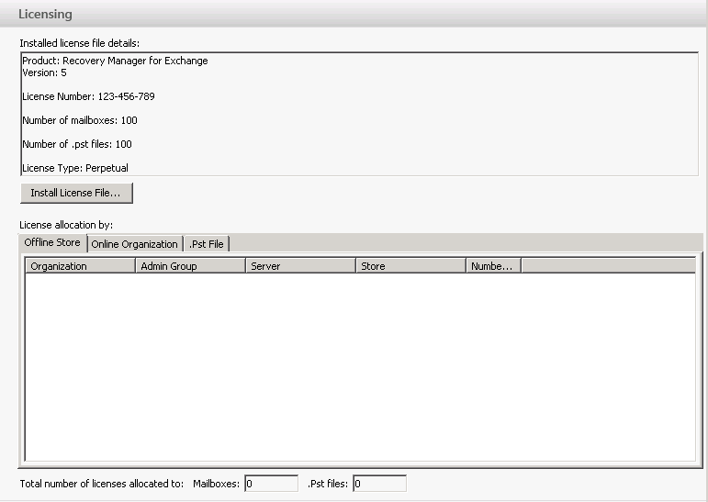This screenshot has height=502, width=708.
Task: Click the Licensing header title
Action: click(x=45, y=14)
